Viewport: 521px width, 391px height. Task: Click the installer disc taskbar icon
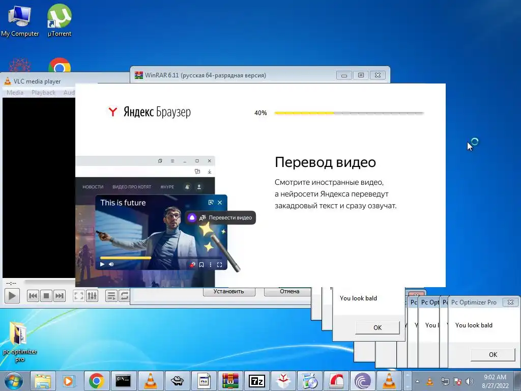click(310, 381)
